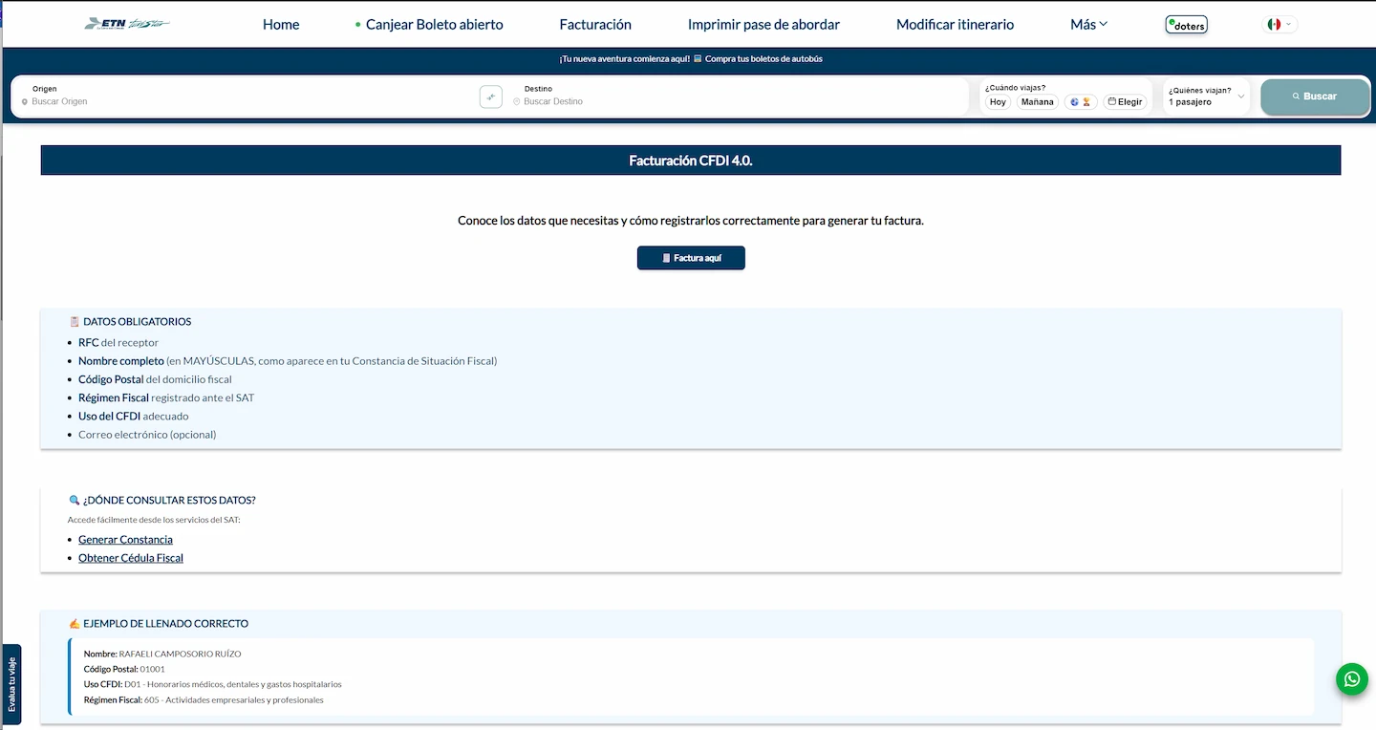Click the Buscar search button

coord(1315,97)
